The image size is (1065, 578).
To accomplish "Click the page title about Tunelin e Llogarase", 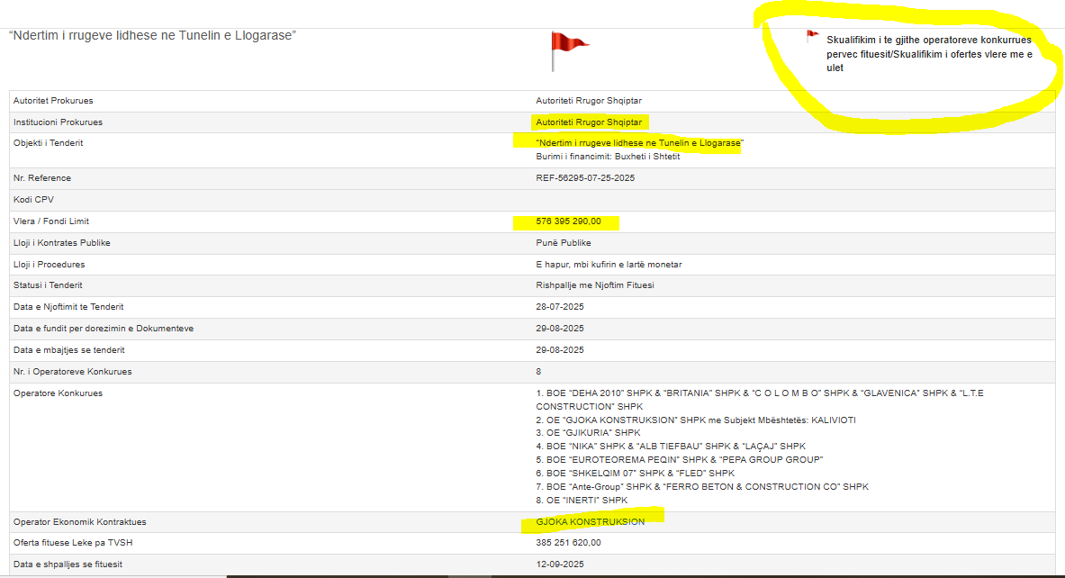I will click(x=153, y=35).
